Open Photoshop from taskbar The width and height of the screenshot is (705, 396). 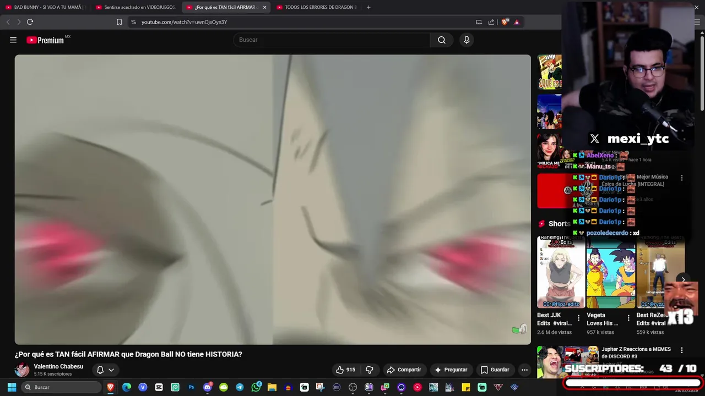point(192,387)
